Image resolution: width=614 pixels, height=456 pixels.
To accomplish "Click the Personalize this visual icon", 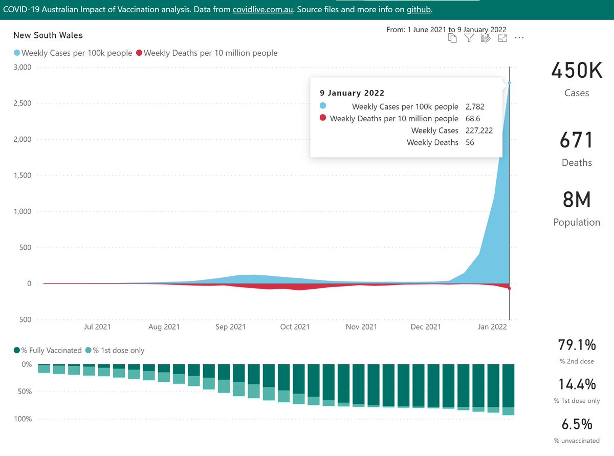I will point(486,38).
